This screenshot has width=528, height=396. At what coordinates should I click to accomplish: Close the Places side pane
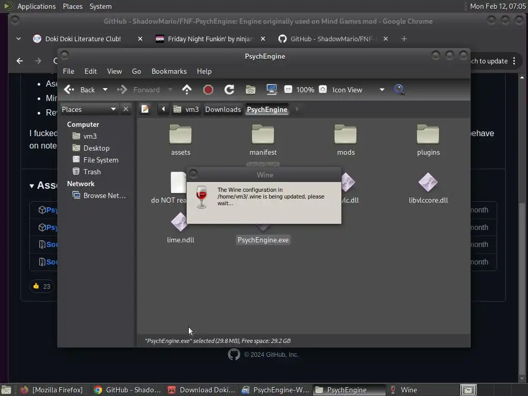tap(126, 109)
